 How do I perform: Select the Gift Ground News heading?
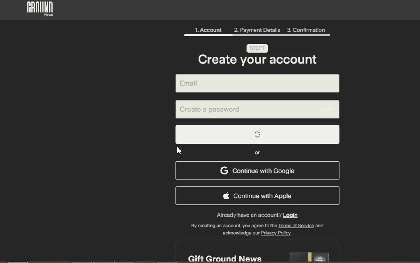225,258
